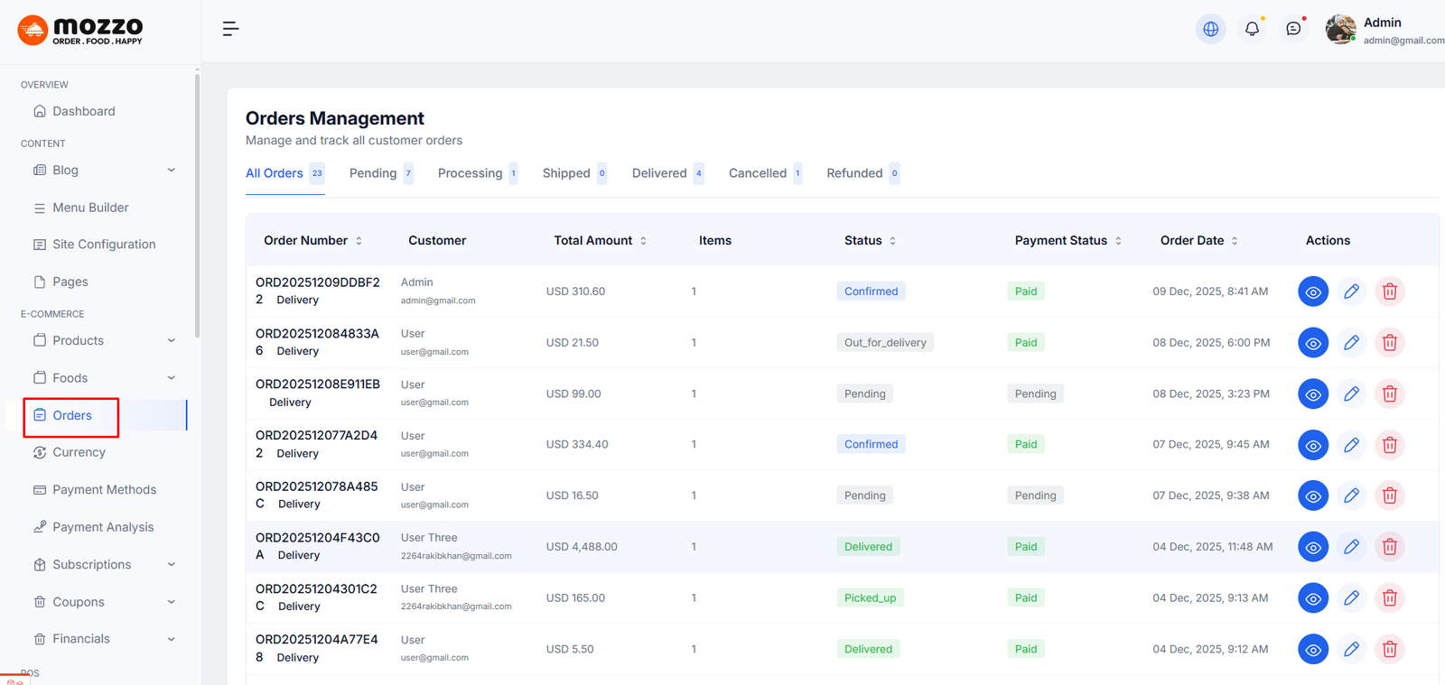Open Payment Methods page
The width and height of the screenshot is (1445, 685).
point(104,490)
